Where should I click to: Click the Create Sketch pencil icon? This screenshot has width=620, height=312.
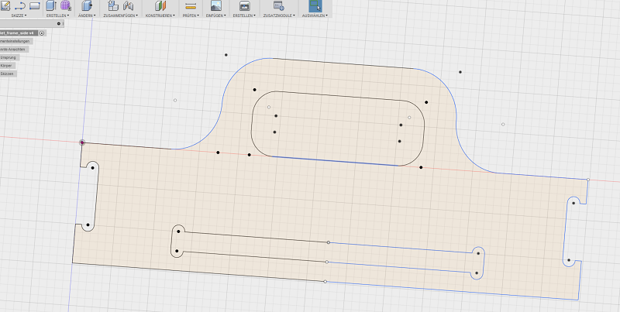7,5
